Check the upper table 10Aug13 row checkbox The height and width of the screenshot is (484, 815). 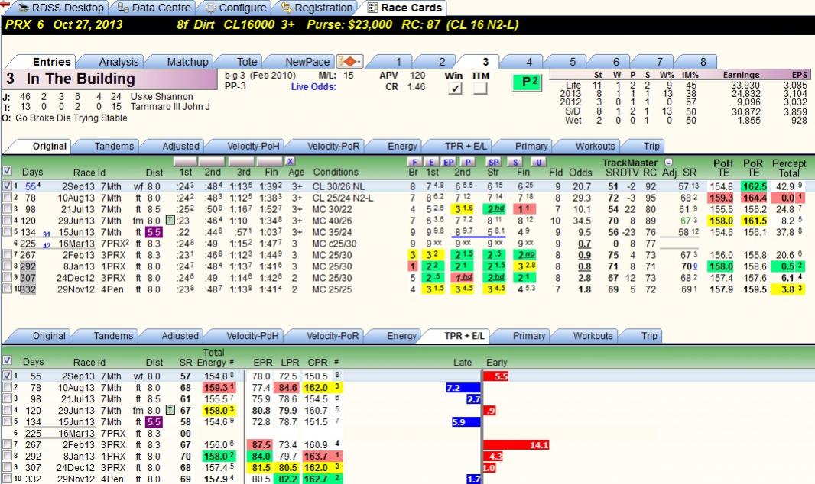point(7,197)
